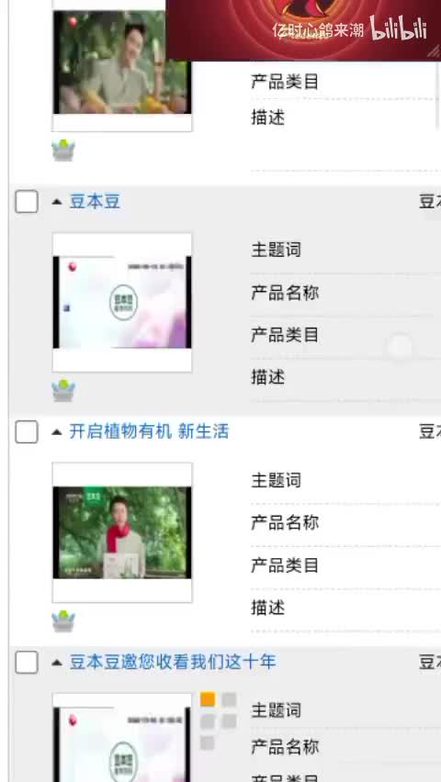Viewport: 441px width, 782px height.
Task: Open the 豆本豆 title link
Action: tap(95, 202)
